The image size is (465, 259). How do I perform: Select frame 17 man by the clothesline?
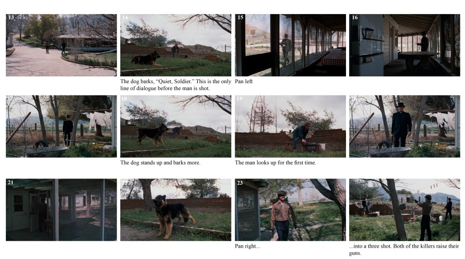[x=61, y=126]
